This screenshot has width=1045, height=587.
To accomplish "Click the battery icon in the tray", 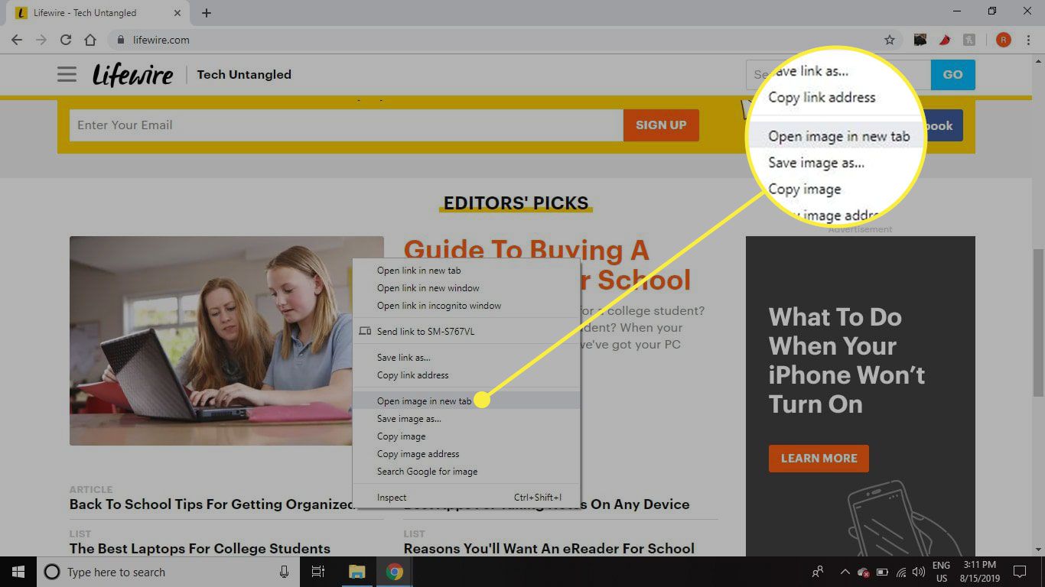I will 882,572.
